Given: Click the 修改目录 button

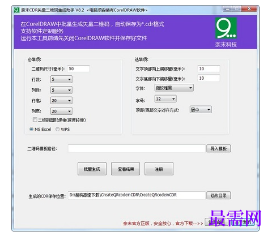Looking at the screenshot, I should click(219, 195).
